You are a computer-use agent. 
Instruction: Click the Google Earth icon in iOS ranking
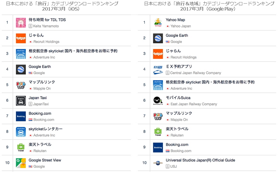(21, 70)
